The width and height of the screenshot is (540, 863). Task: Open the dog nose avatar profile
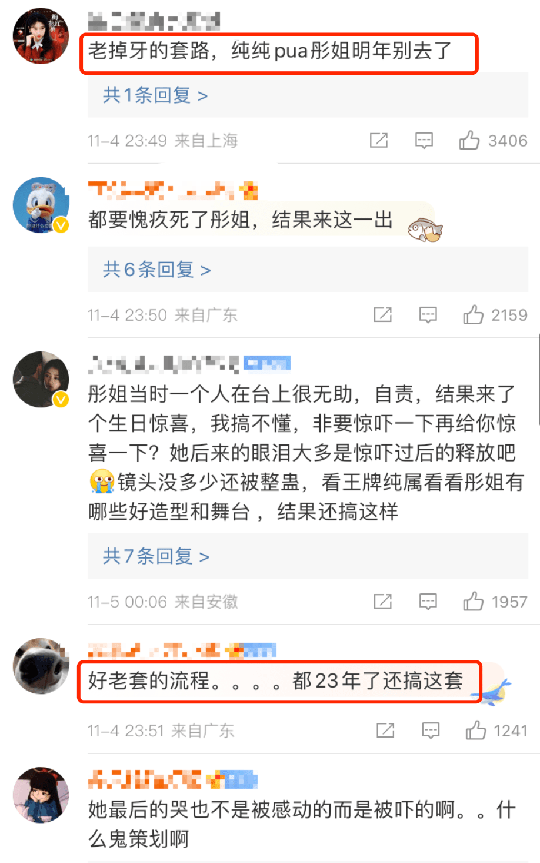41,666
